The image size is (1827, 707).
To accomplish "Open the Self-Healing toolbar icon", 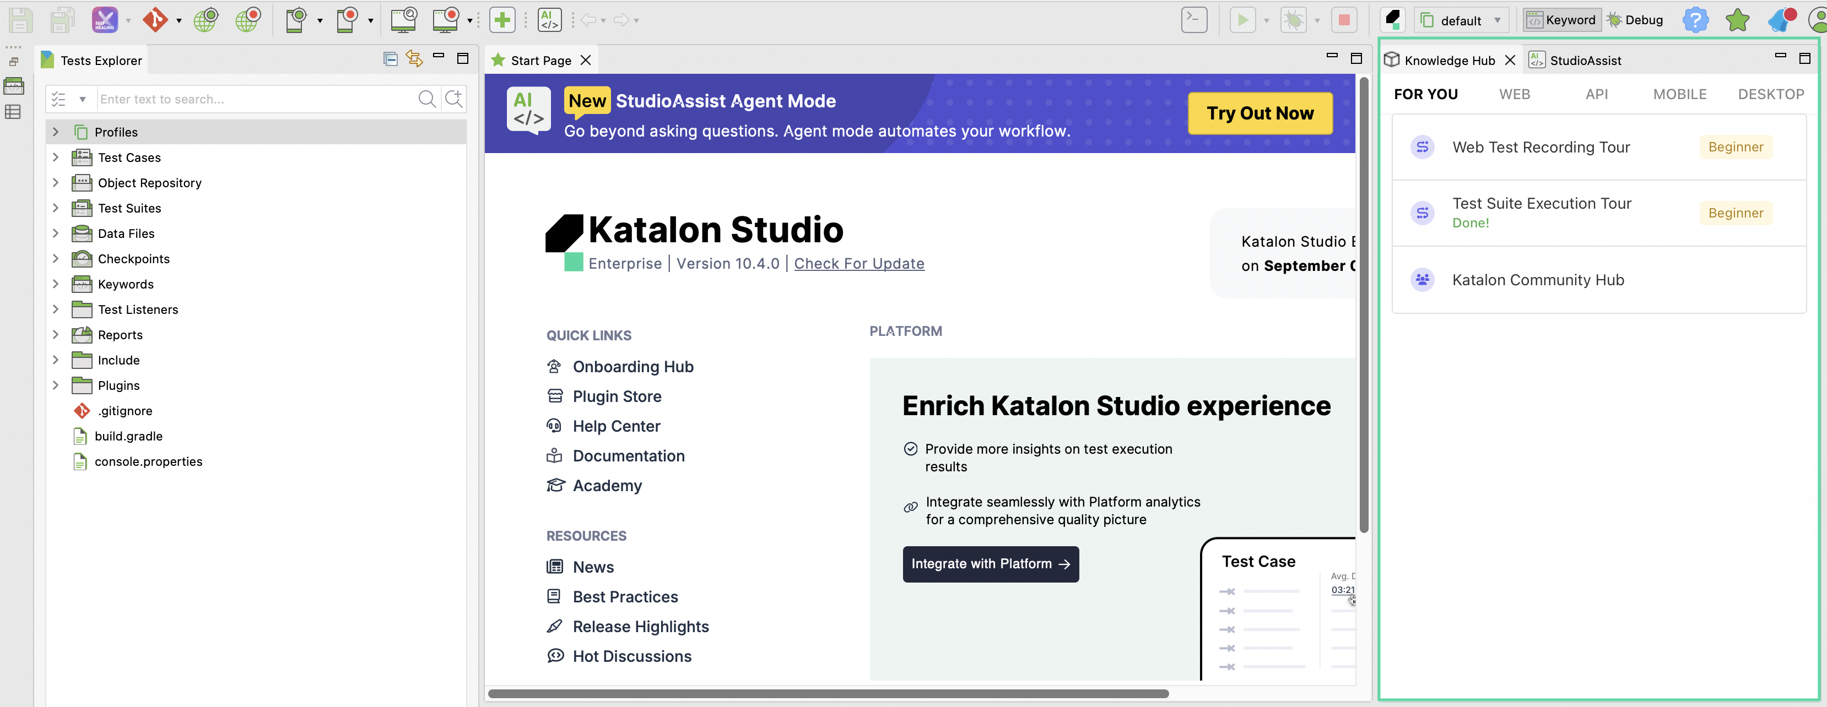I will (105, 19).
